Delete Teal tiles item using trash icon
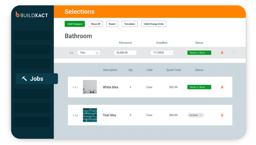Screen dimensions: 256x145 222,115
